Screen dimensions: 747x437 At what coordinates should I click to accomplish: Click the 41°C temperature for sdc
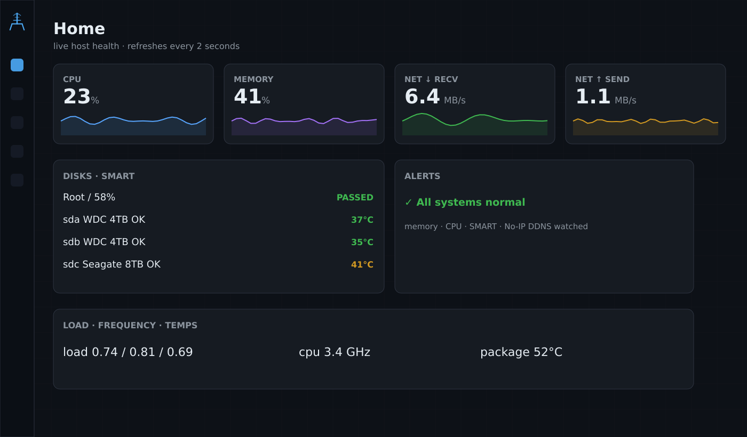(x=362, y=265)
